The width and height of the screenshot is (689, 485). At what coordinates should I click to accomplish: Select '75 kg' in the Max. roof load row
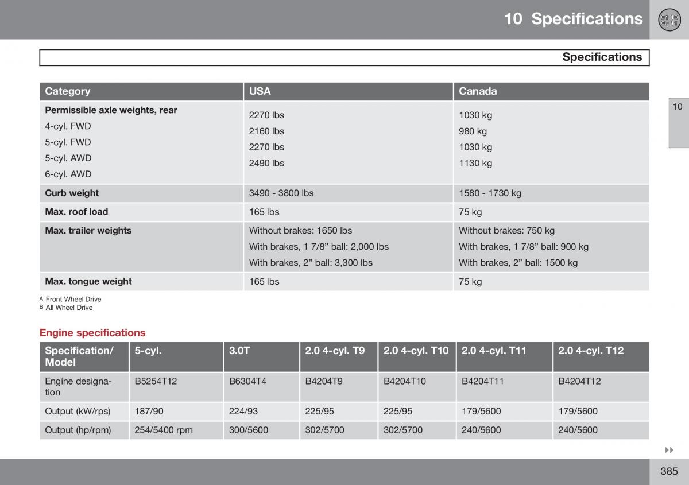[x=470, y=212]
